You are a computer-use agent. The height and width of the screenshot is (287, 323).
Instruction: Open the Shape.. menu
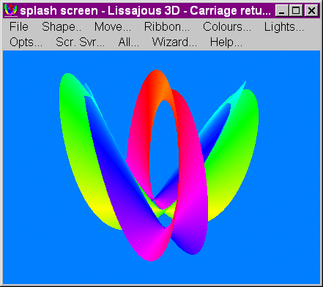62,26
